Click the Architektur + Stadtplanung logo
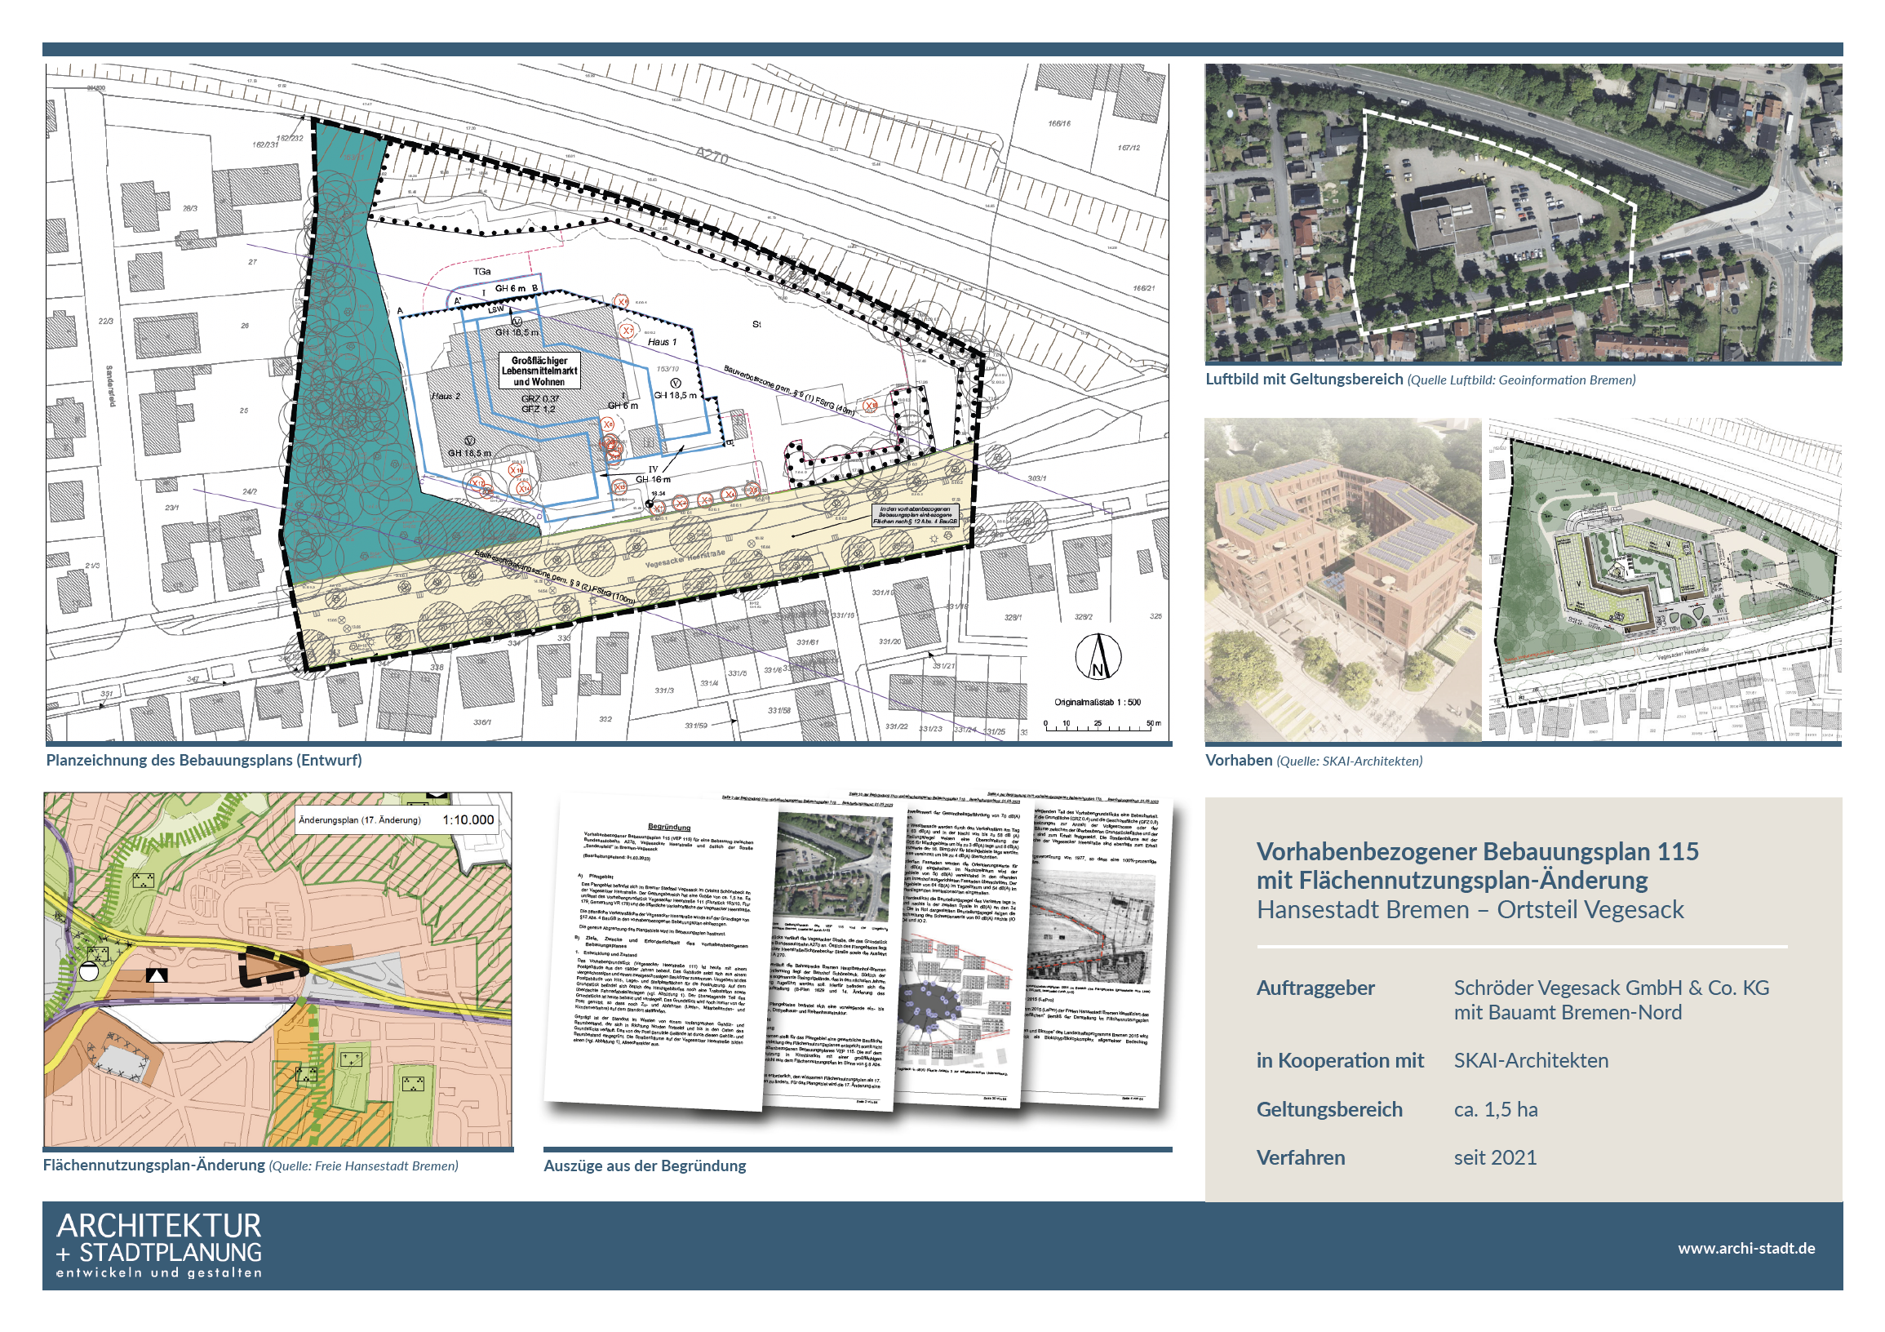 pyautogui.click(x=159, y=1245)
